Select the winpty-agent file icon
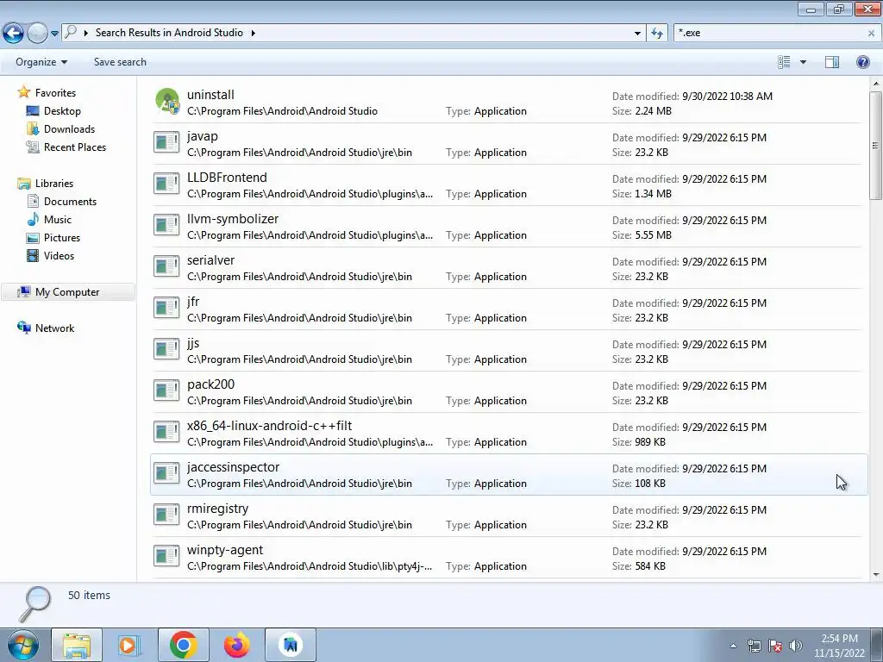This screenshot has width=883, height=662. tap(166, 556)
